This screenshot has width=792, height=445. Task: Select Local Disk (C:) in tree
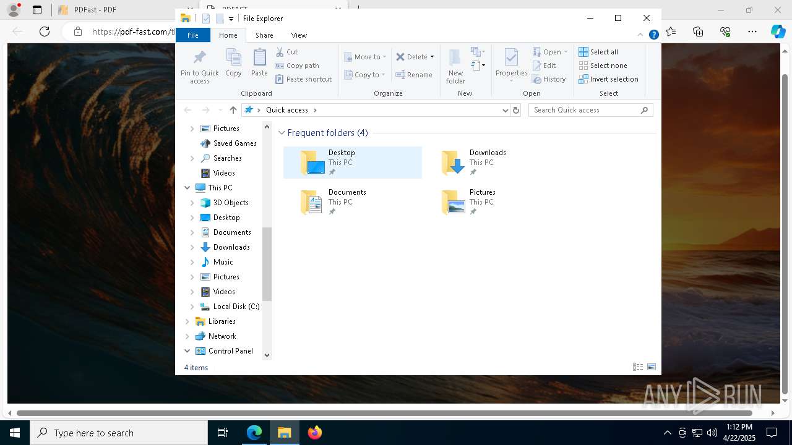click(236, 307)
